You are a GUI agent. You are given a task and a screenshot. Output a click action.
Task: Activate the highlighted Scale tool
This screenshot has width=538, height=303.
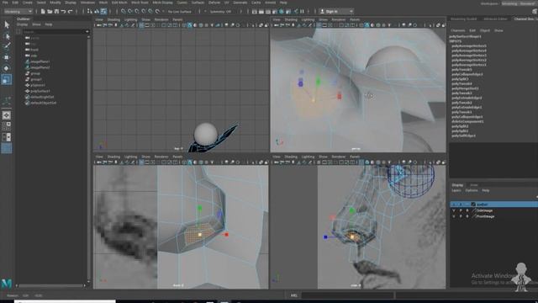click(7, 80)
